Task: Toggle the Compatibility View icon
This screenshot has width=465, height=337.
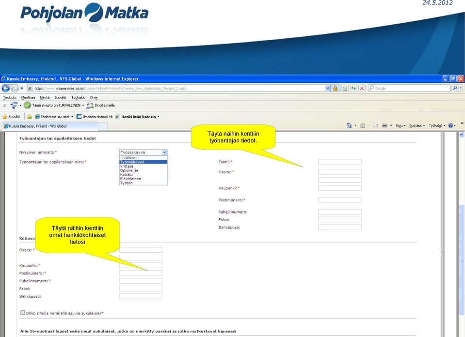Action: [x=345, y=88]
